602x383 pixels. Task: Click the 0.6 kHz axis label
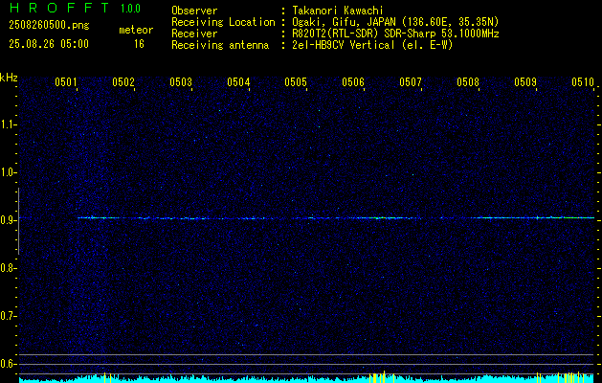pos(8,364)
